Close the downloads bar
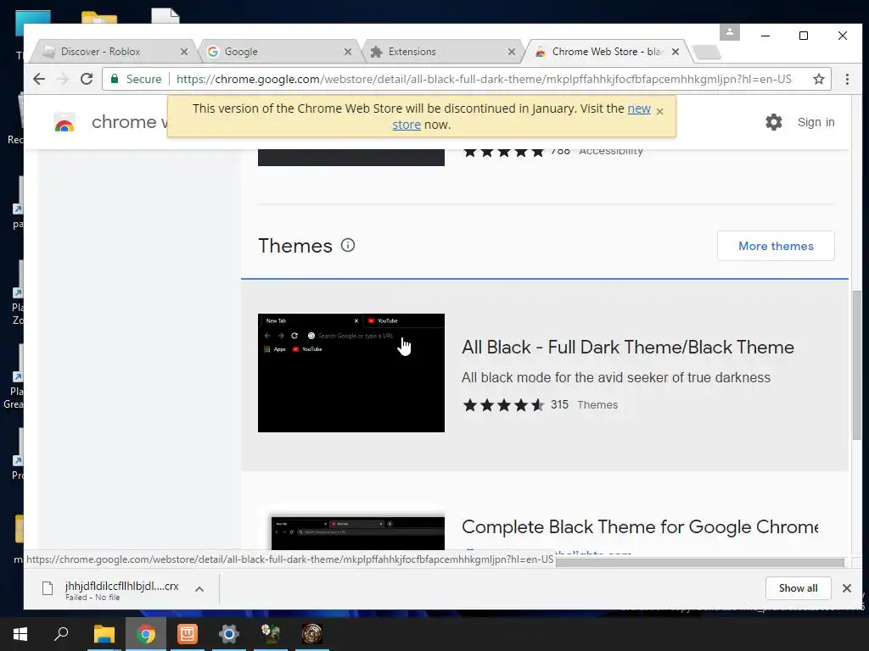869x651 pixels. [847, 588]
